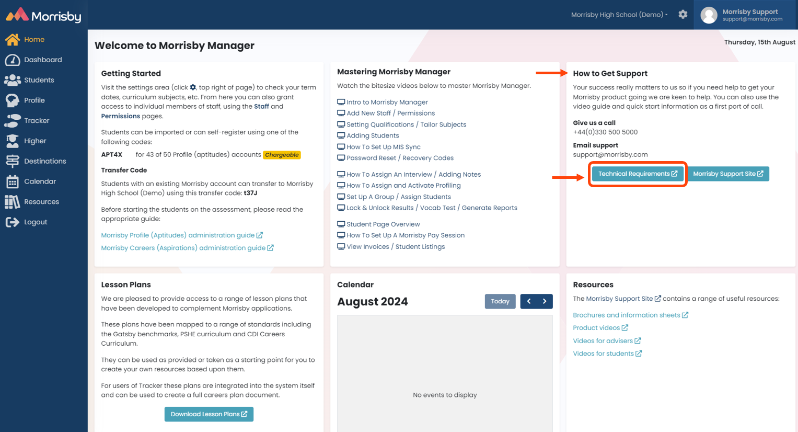Go to next month in calendar

[545, 301]
